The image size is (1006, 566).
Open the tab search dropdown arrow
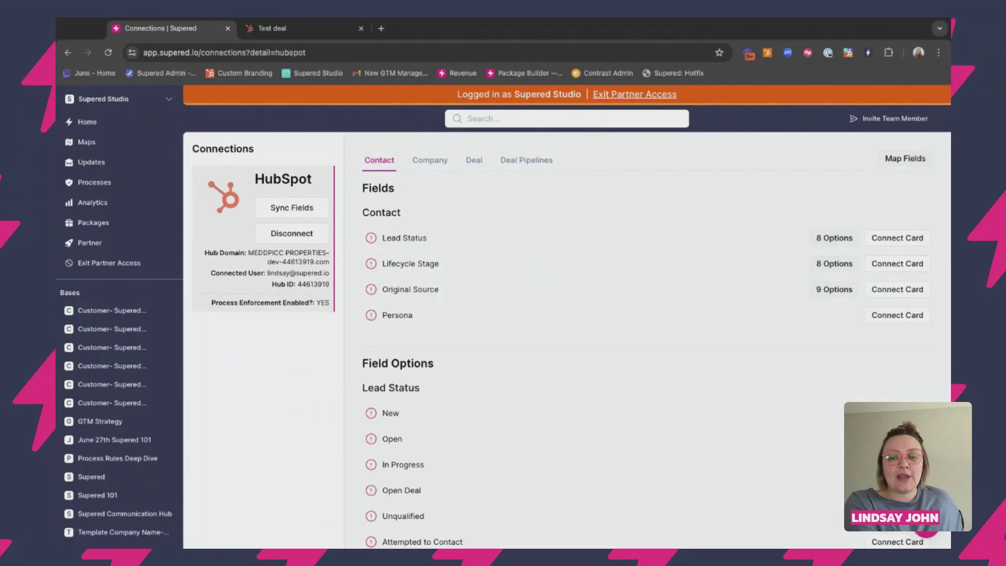(x=939, y=28)
